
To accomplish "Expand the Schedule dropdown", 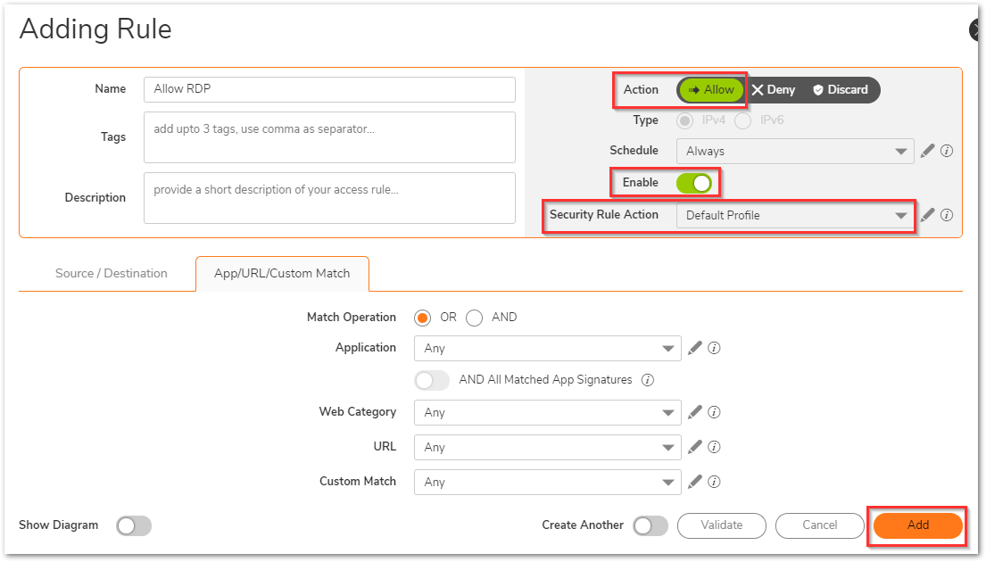I will pyautogui.click(x=794, y=152).
